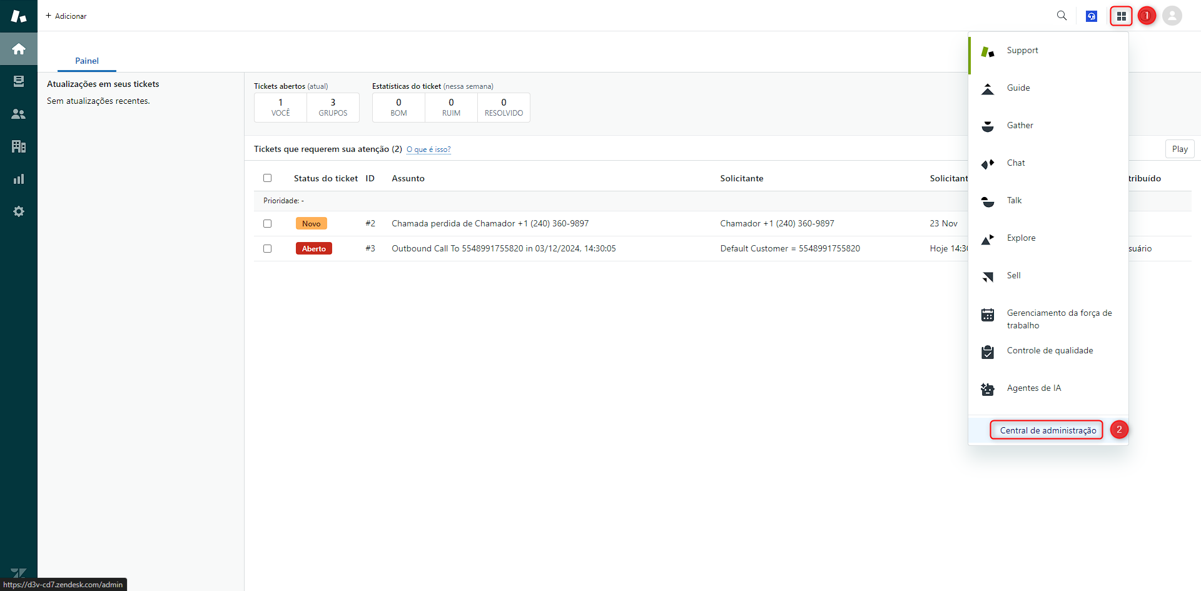Click the workforce management calendar icon

pyautogui.click(x=988, y=315)
